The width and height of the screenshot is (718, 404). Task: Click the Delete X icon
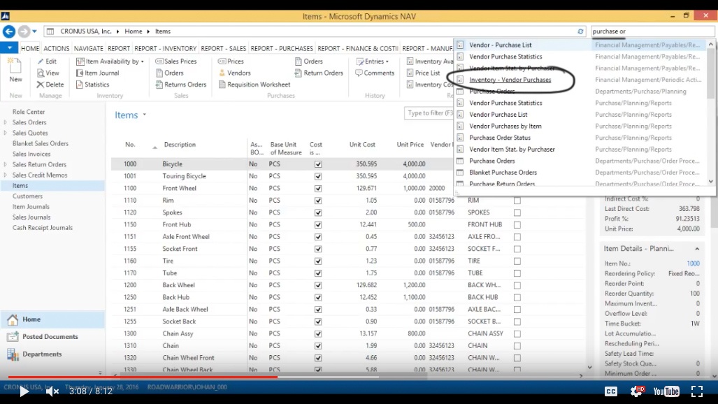pos(41,85)
